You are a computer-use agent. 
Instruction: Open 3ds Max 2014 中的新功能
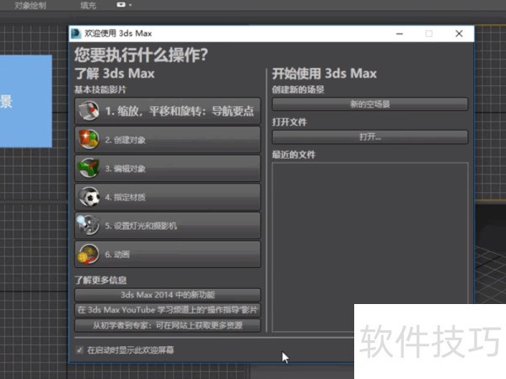tap(168, 295)
